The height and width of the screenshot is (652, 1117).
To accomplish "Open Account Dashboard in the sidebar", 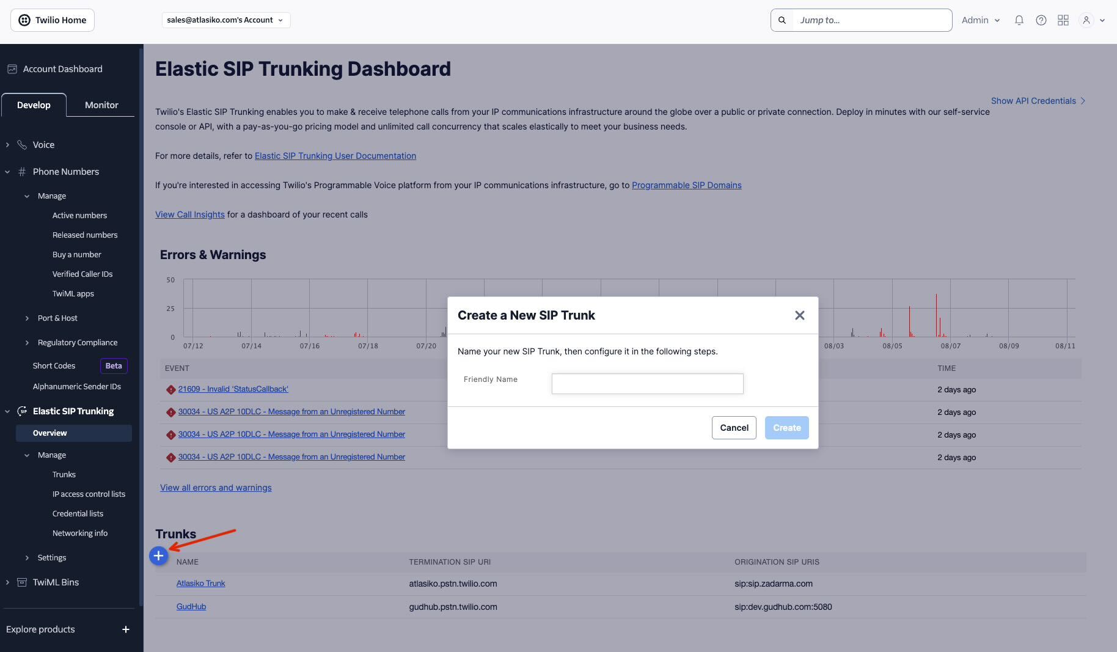I will point(63,69).
